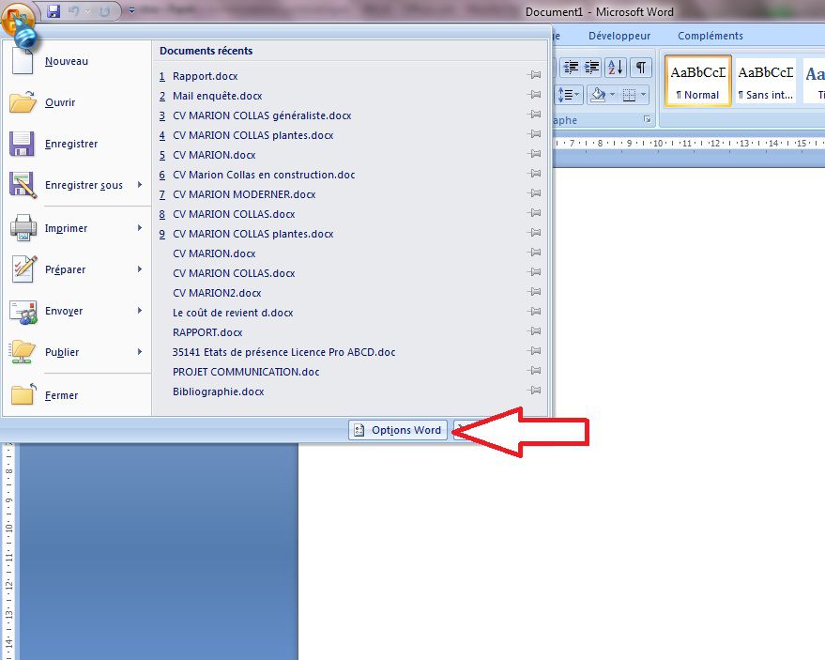
Task: Click the shading paint bucket icon
Action: coord(597,94)
